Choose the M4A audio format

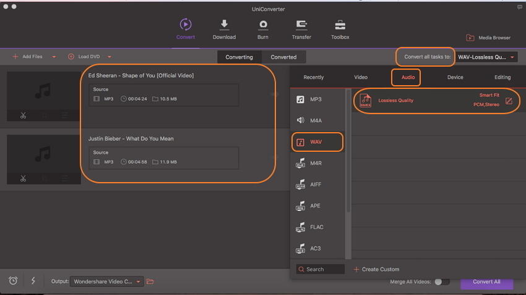(317, 120)
